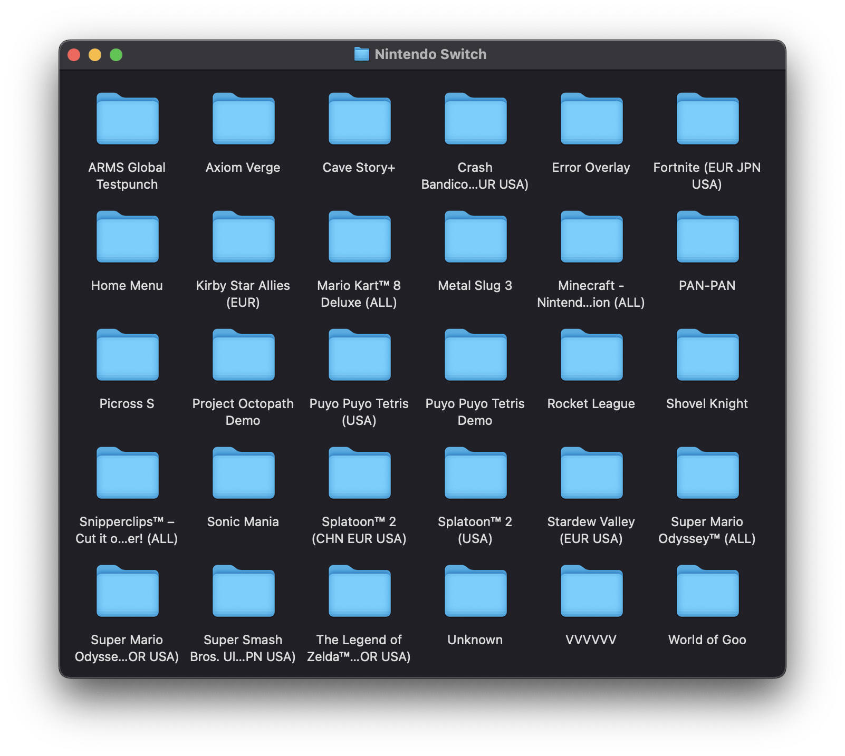
Task: Click the "Crash Bandico...UR USA)" folder name
Action: tap(475, 176)
